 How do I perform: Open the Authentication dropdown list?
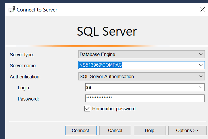pyautogui.click(x=142, y=76)
